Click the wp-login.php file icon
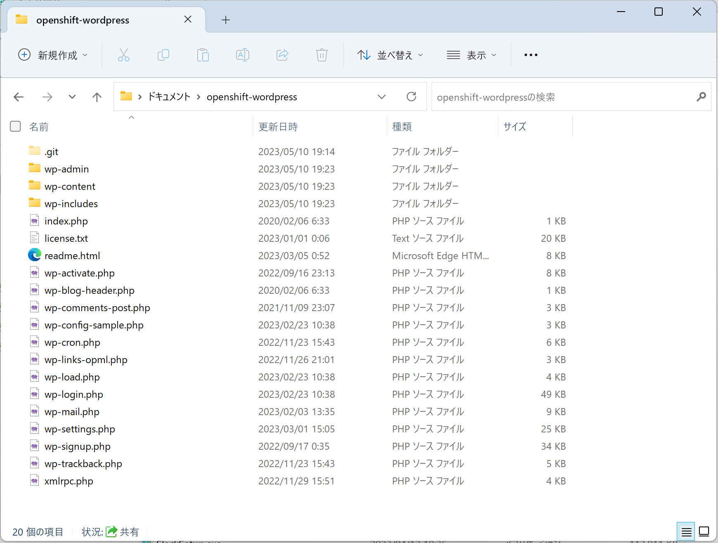 [x=35, y=394]
